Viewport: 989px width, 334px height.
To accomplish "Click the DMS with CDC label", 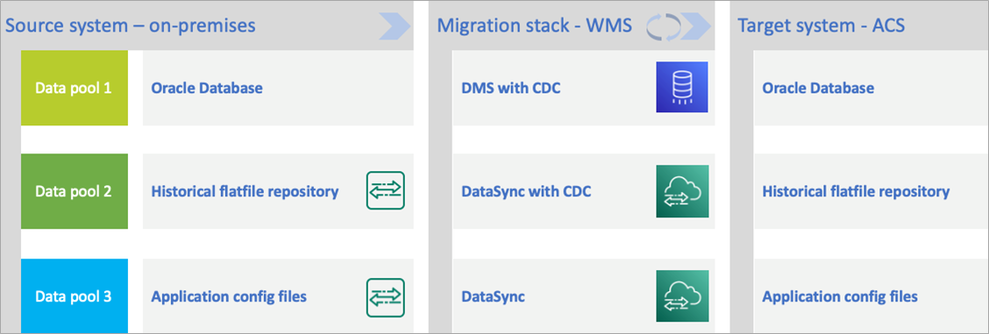I will [x=511, y=88].
